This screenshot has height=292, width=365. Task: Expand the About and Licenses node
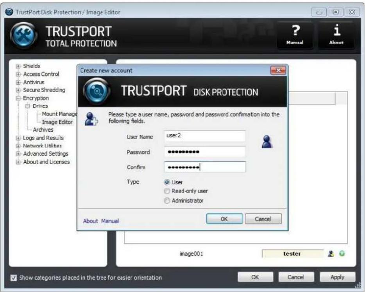(x=18, y=162)
